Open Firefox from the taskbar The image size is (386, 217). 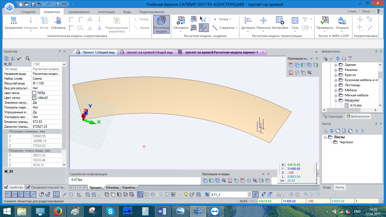tap(57, 211)
